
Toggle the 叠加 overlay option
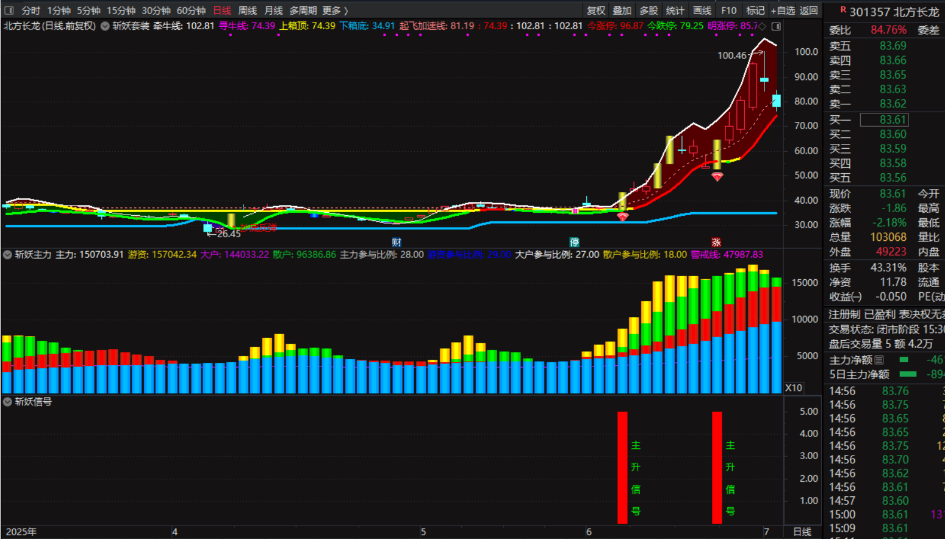622,10
